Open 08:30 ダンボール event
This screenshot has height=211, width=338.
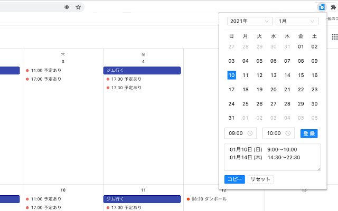coord(206,199)
